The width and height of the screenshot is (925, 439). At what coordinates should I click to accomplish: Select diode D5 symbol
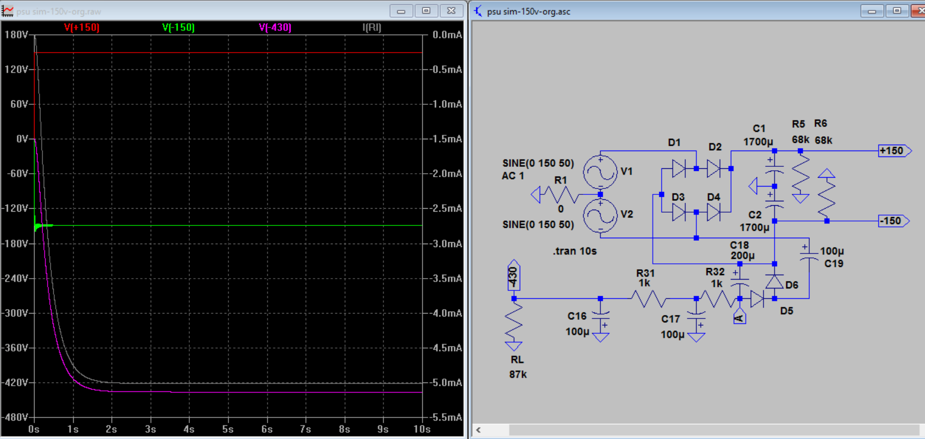[757, 299]
